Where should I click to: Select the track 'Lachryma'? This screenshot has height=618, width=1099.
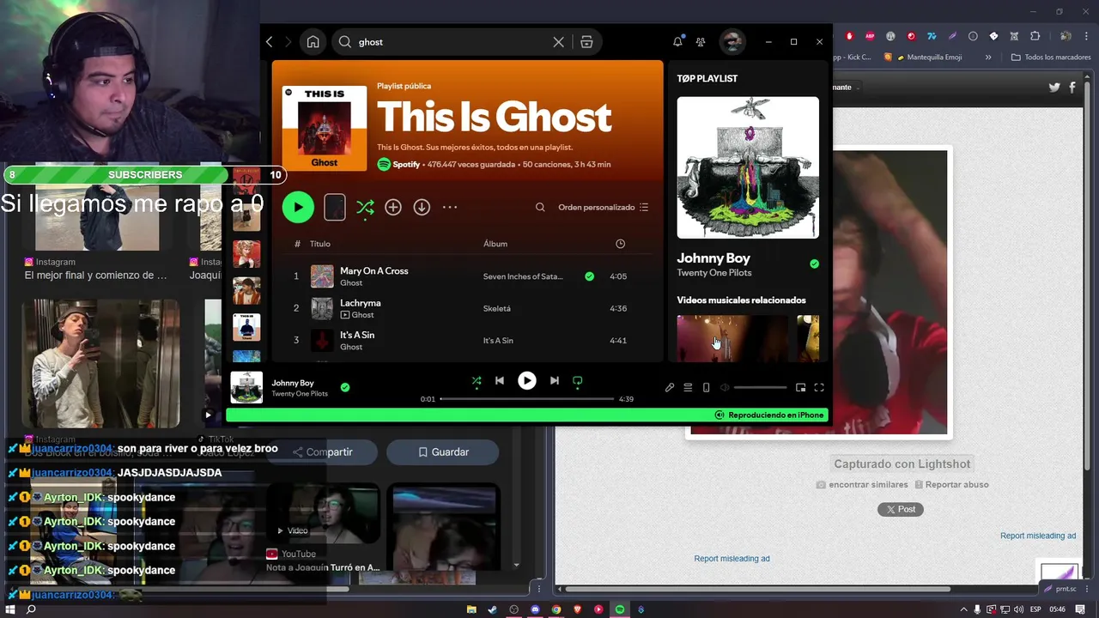click(360, 303)
